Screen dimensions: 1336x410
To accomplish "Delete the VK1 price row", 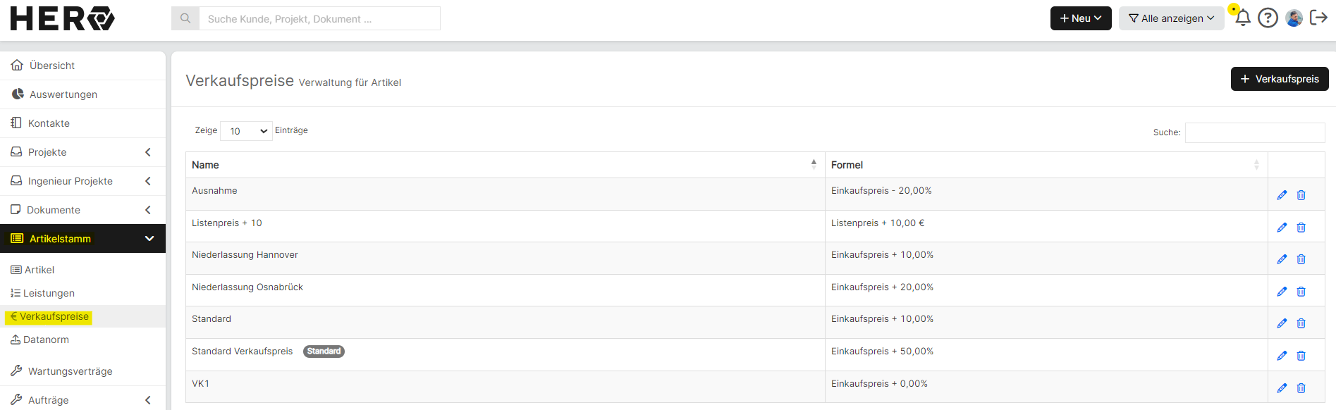I will point(1301,388).
